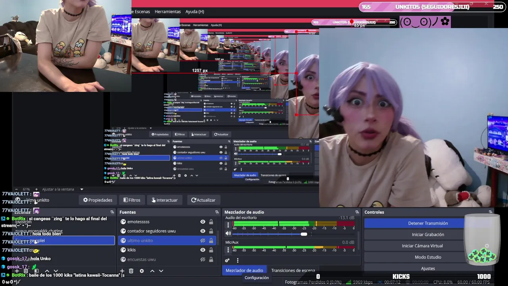Select the highlighted scene row in Escenas

click(64, 240)
